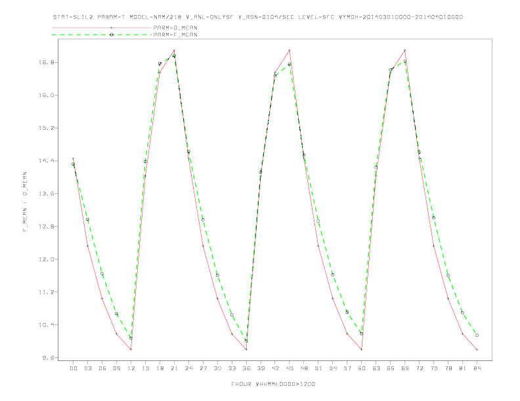Click the 06 x-axis hour label

tap(102, 368)
